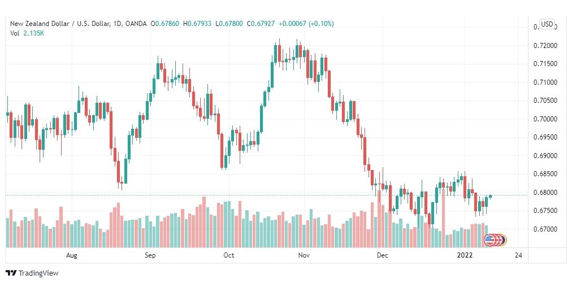
Task: Click the Aug label on time axis
Action: [x=71, y=255]
